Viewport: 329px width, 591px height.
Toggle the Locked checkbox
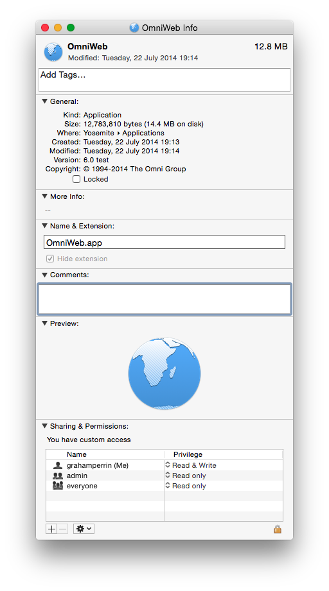[x=76, y=179]
